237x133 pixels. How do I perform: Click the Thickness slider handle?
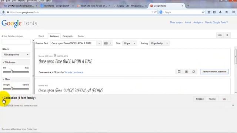(x=12, y=71)
